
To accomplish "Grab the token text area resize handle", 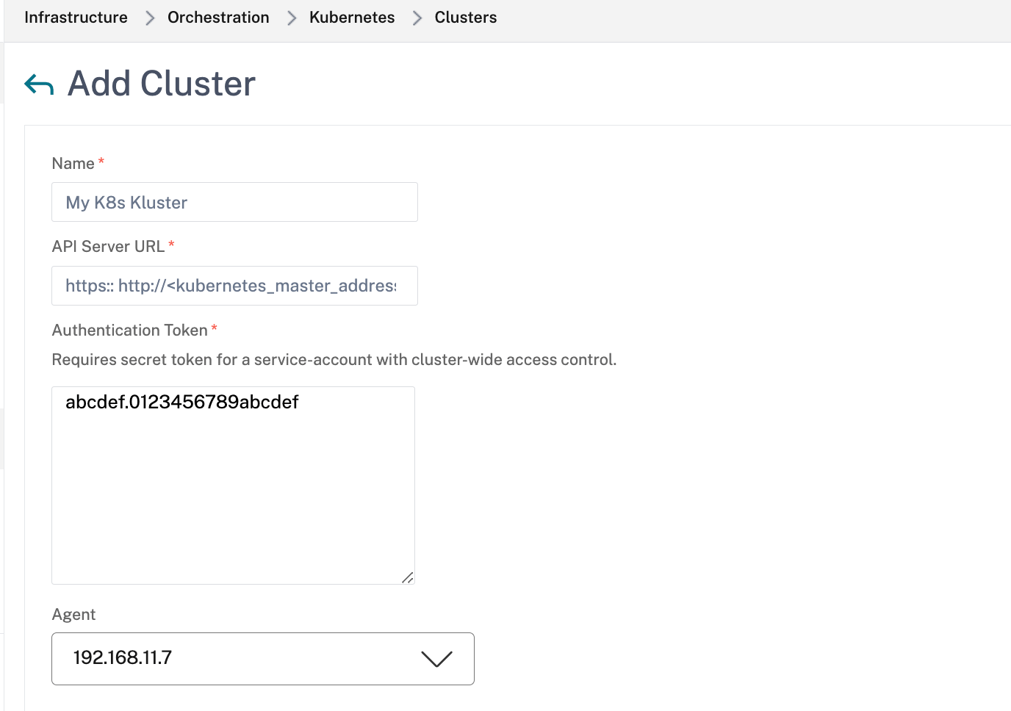I will (408, 577).
